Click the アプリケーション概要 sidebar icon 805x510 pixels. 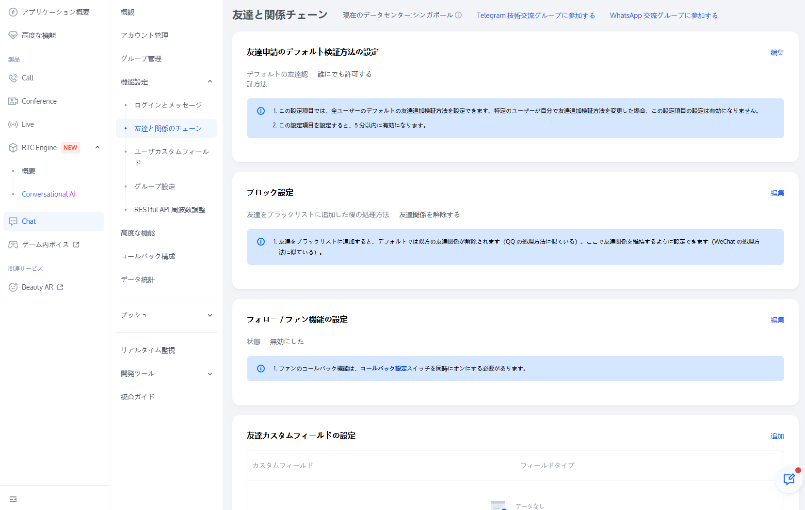(x=13, y=12)
